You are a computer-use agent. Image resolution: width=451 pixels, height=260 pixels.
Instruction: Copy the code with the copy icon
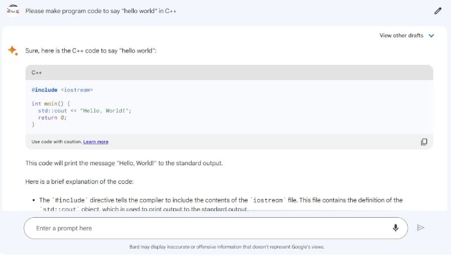(424, 142)
